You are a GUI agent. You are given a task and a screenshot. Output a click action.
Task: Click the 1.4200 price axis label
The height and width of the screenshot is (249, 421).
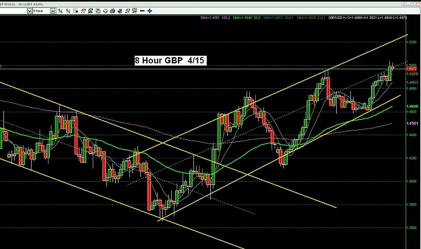tap(412, 158)
